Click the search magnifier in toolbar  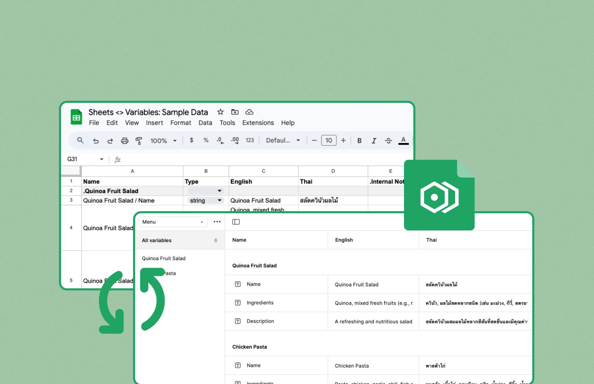[x=80, y=140]
